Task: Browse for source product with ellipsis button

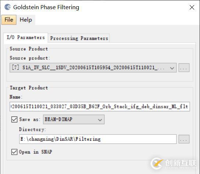Action: pyautogui.click(x=184, y=68)
